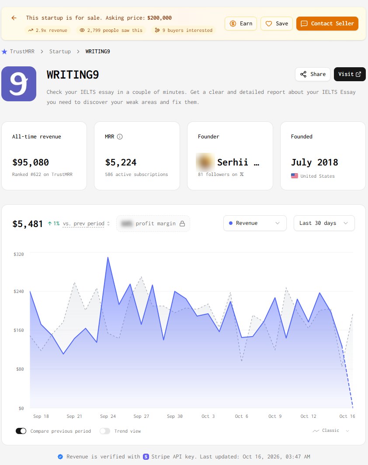
Task: Click the $5,224 MRR value
Action: tap(121, 162)
